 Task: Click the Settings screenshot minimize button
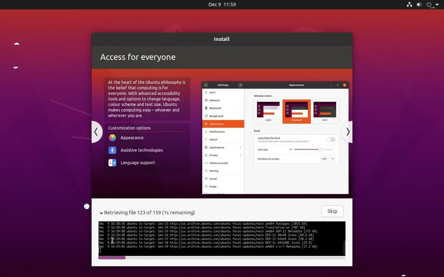[331, 85]
